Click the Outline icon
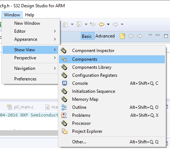 (x=64, y=107)
